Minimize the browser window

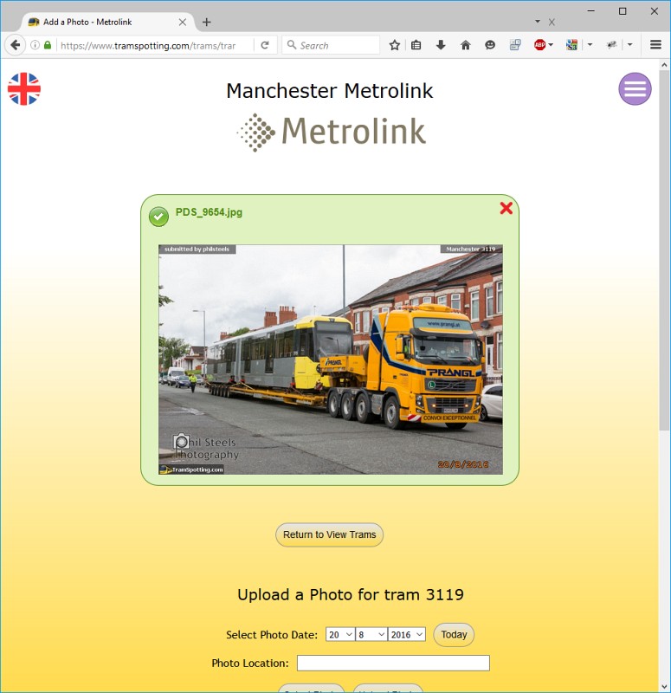(x=590, y=10)
